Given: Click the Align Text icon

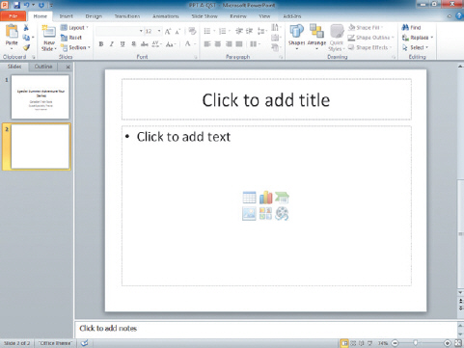Looking at the screenshot, I should pyautogui.click(x=275, y=38).
